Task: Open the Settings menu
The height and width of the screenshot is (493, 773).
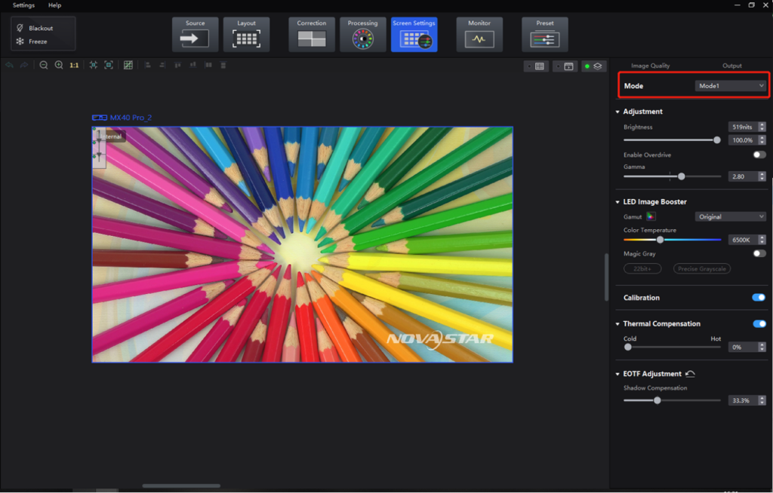Action: coord(23,5)
